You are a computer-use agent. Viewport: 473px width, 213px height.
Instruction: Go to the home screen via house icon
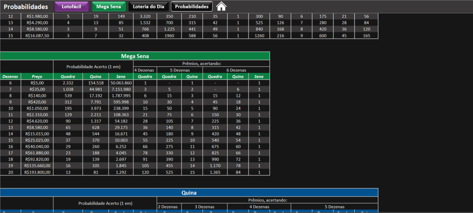(x=221, y=6)
